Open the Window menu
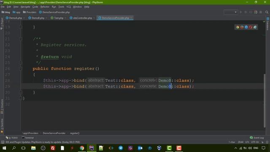The width and height of the screenshot is (270, 152). [x=77, y=7]
